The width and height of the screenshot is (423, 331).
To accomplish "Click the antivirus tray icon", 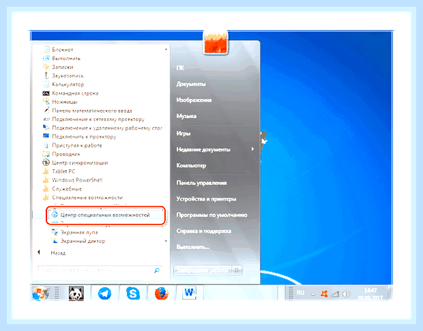I will (x=323, y=293).
